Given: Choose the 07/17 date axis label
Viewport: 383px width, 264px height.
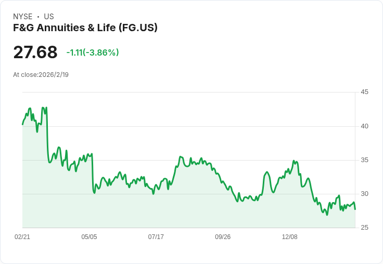Looking at the screenshot, I should [x=156, y=237].
